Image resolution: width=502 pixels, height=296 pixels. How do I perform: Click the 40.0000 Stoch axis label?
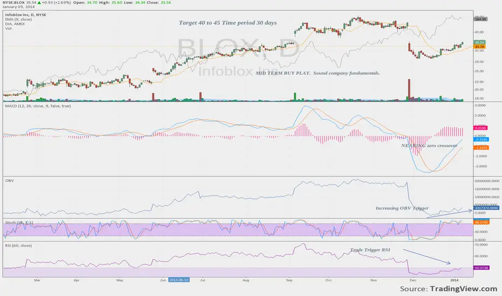(x=481, y=232)
